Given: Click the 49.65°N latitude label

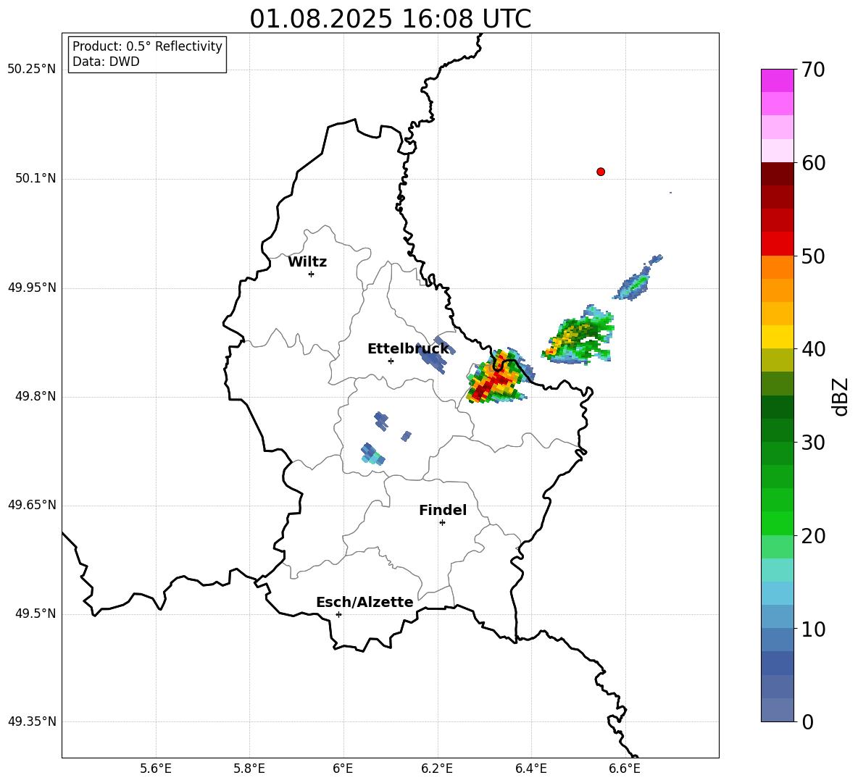Looking at the screenshot, I should click(x=32, y=505).
